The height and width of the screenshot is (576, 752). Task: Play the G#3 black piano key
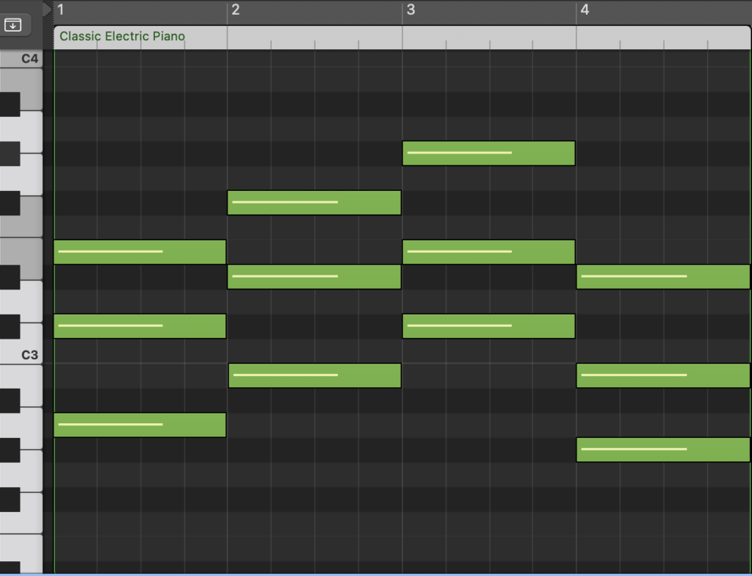[x=10, y=154]
